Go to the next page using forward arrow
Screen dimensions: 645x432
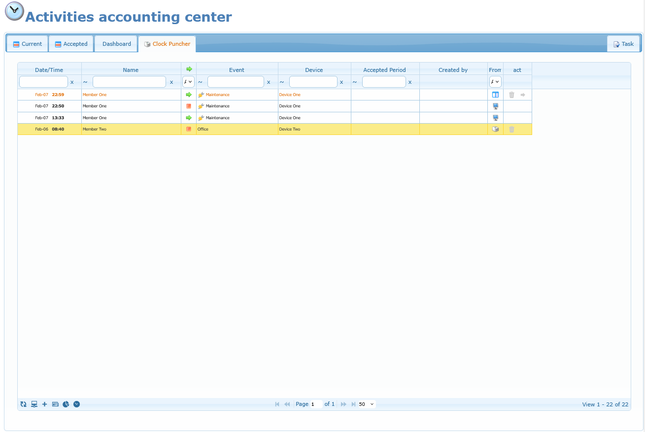point(343,404)
